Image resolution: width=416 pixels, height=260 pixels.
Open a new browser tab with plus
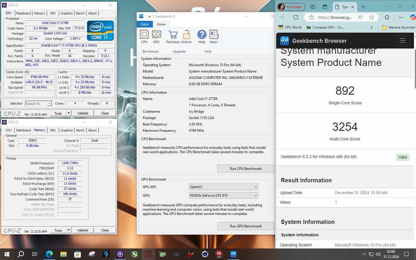(363, 7)
